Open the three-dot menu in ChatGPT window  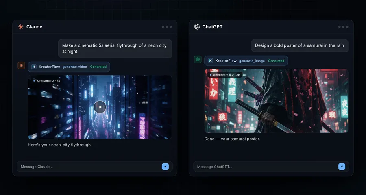click(343, 27)
